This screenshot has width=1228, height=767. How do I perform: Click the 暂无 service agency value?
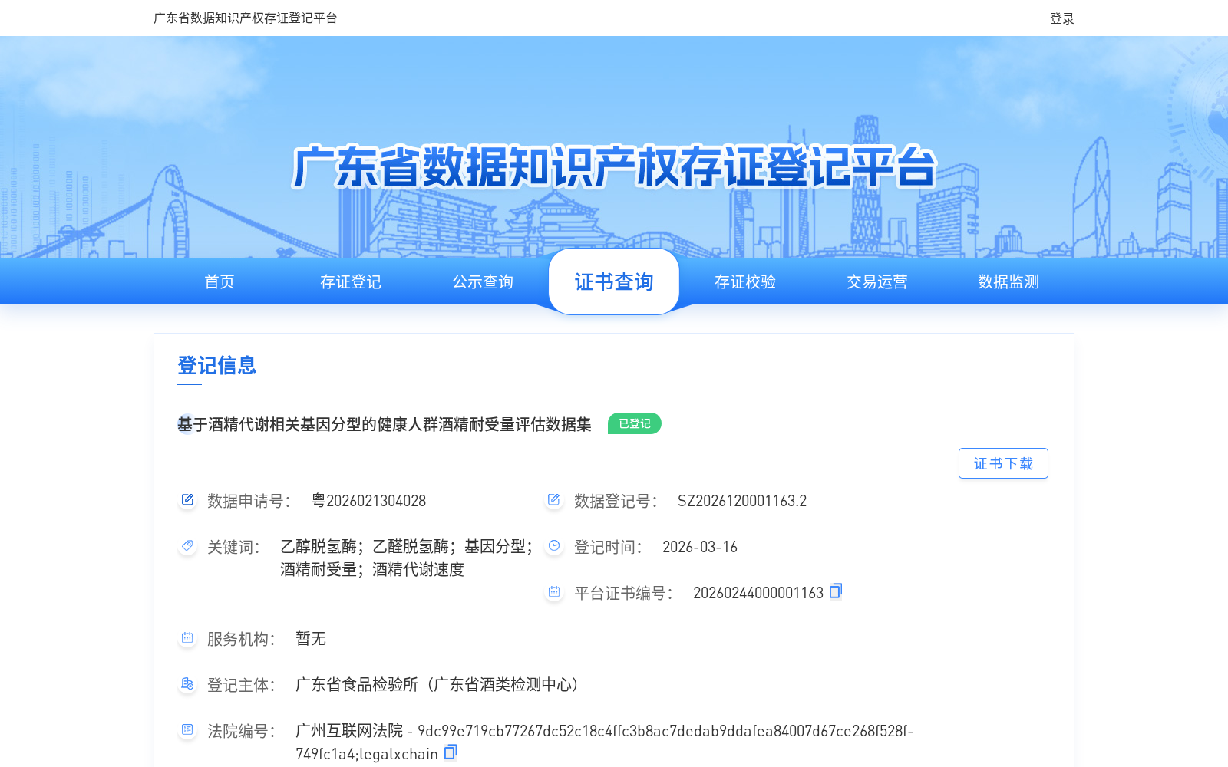(311, 639)
